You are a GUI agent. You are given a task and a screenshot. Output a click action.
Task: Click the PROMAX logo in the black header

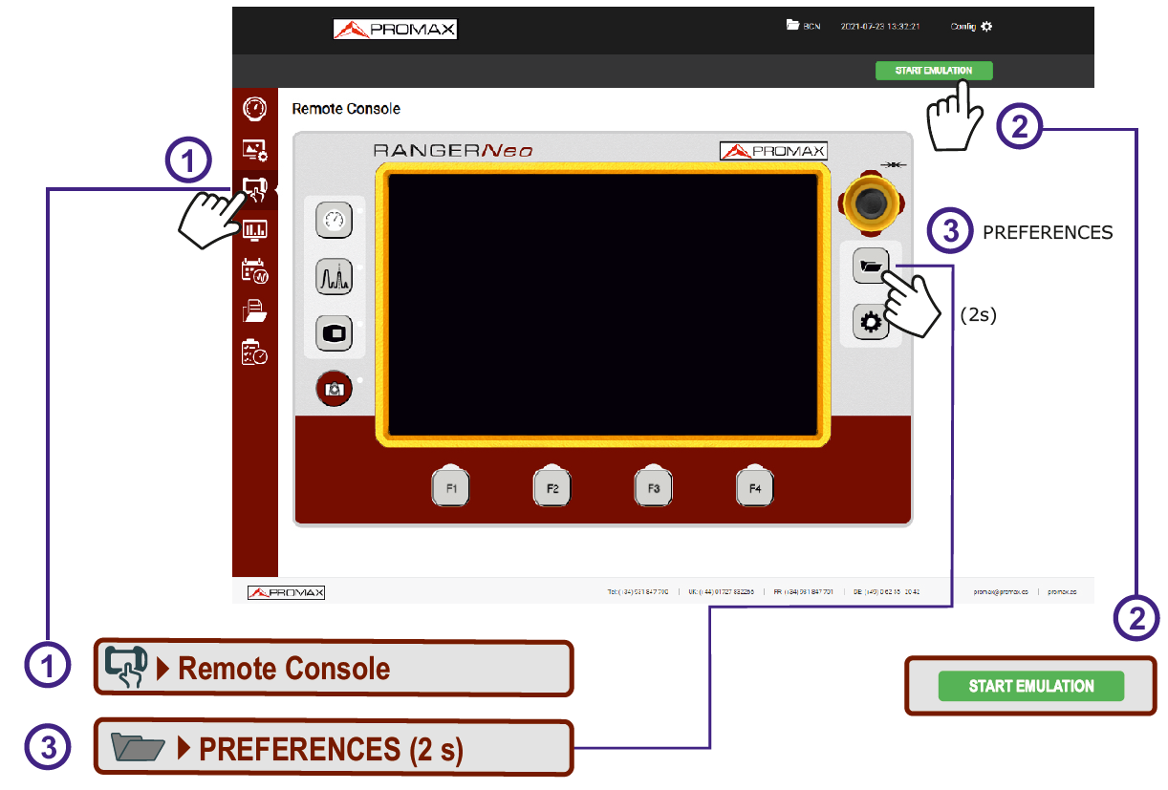[396, 30]
